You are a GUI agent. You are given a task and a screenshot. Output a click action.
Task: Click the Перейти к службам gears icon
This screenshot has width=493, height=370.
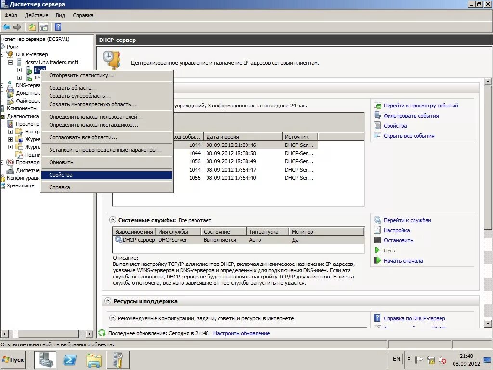[377, 220]
